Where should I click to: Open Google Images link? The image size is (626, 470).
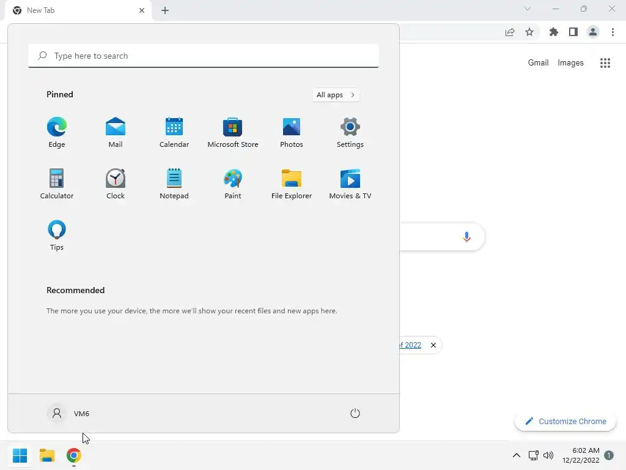570,63
